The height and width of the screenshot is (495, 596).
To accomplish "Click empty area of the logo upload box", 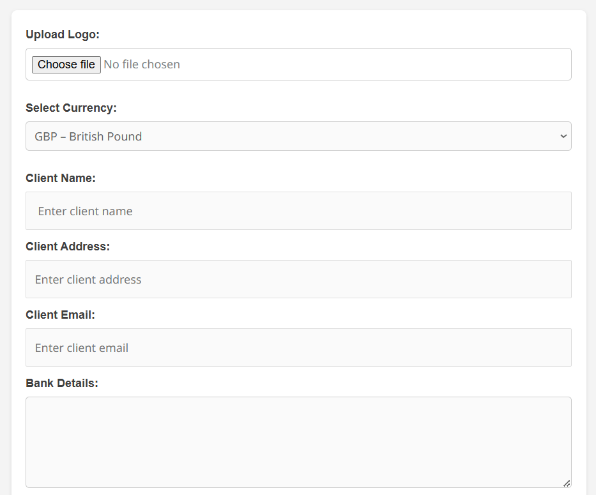I will coord(383,65).
